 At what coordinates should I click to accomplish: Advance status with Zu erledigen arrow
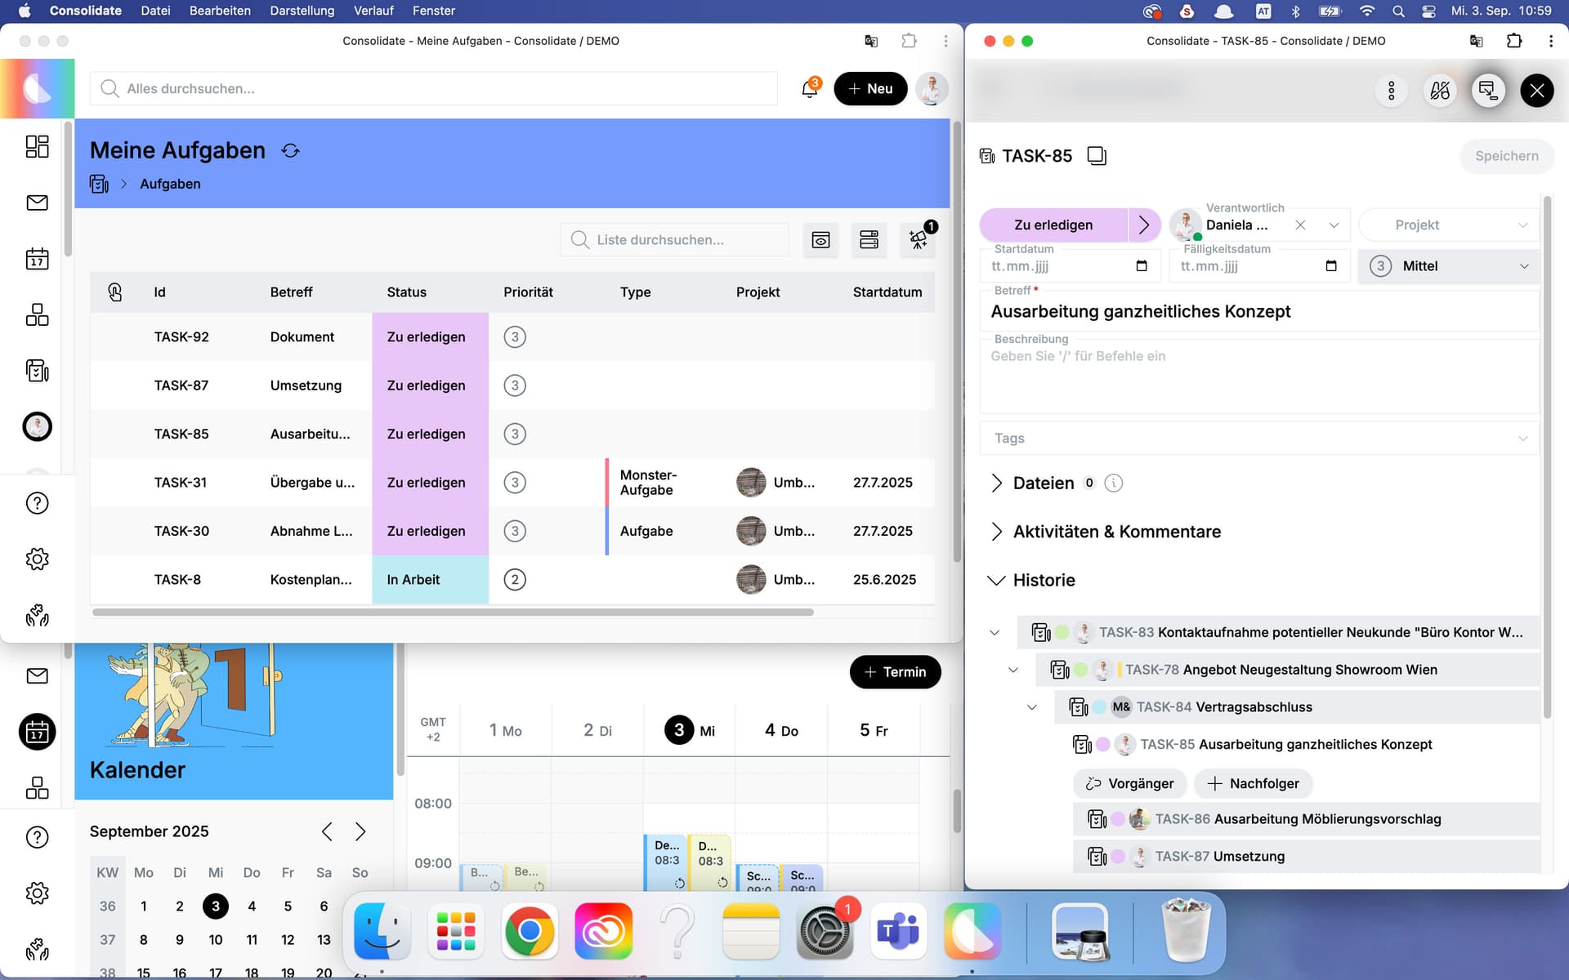point(1144,225)
